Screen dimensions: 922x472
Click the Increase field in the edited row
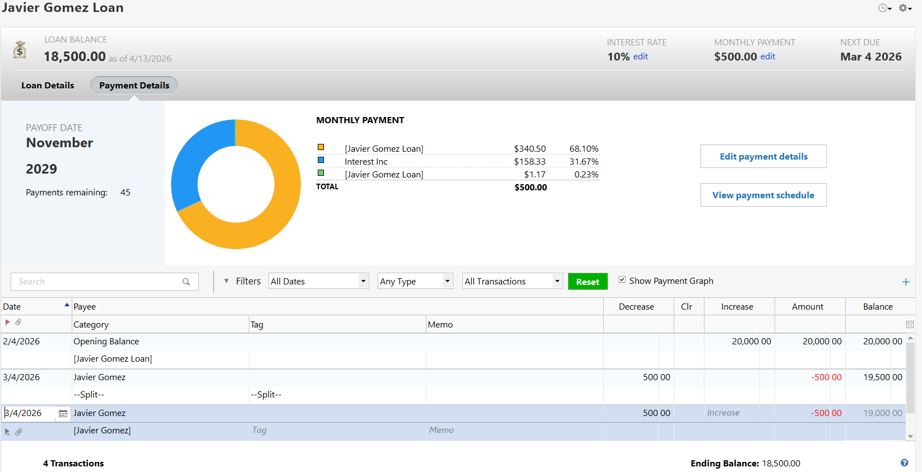739,413
